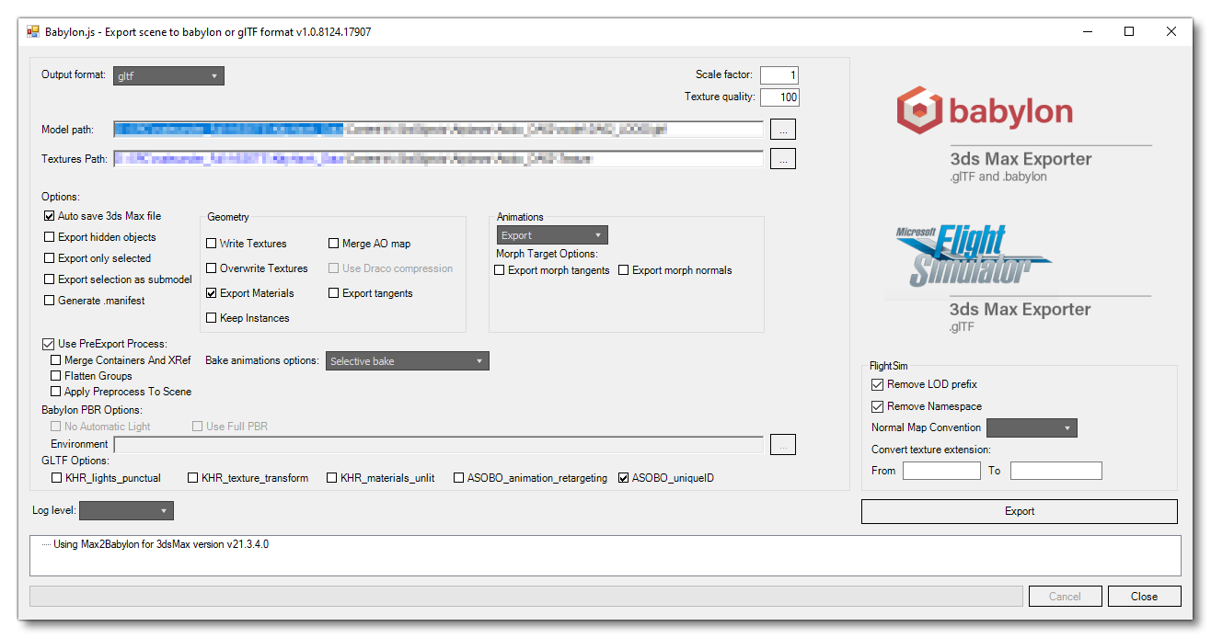Click the Close button at bottom
This screenshot has height=638, width=1211.
(x=1144, y=597)
